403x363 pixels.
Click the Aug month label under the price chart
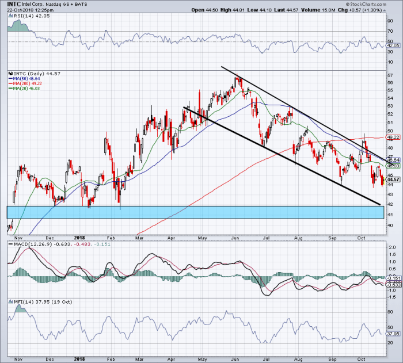point(298,238)
